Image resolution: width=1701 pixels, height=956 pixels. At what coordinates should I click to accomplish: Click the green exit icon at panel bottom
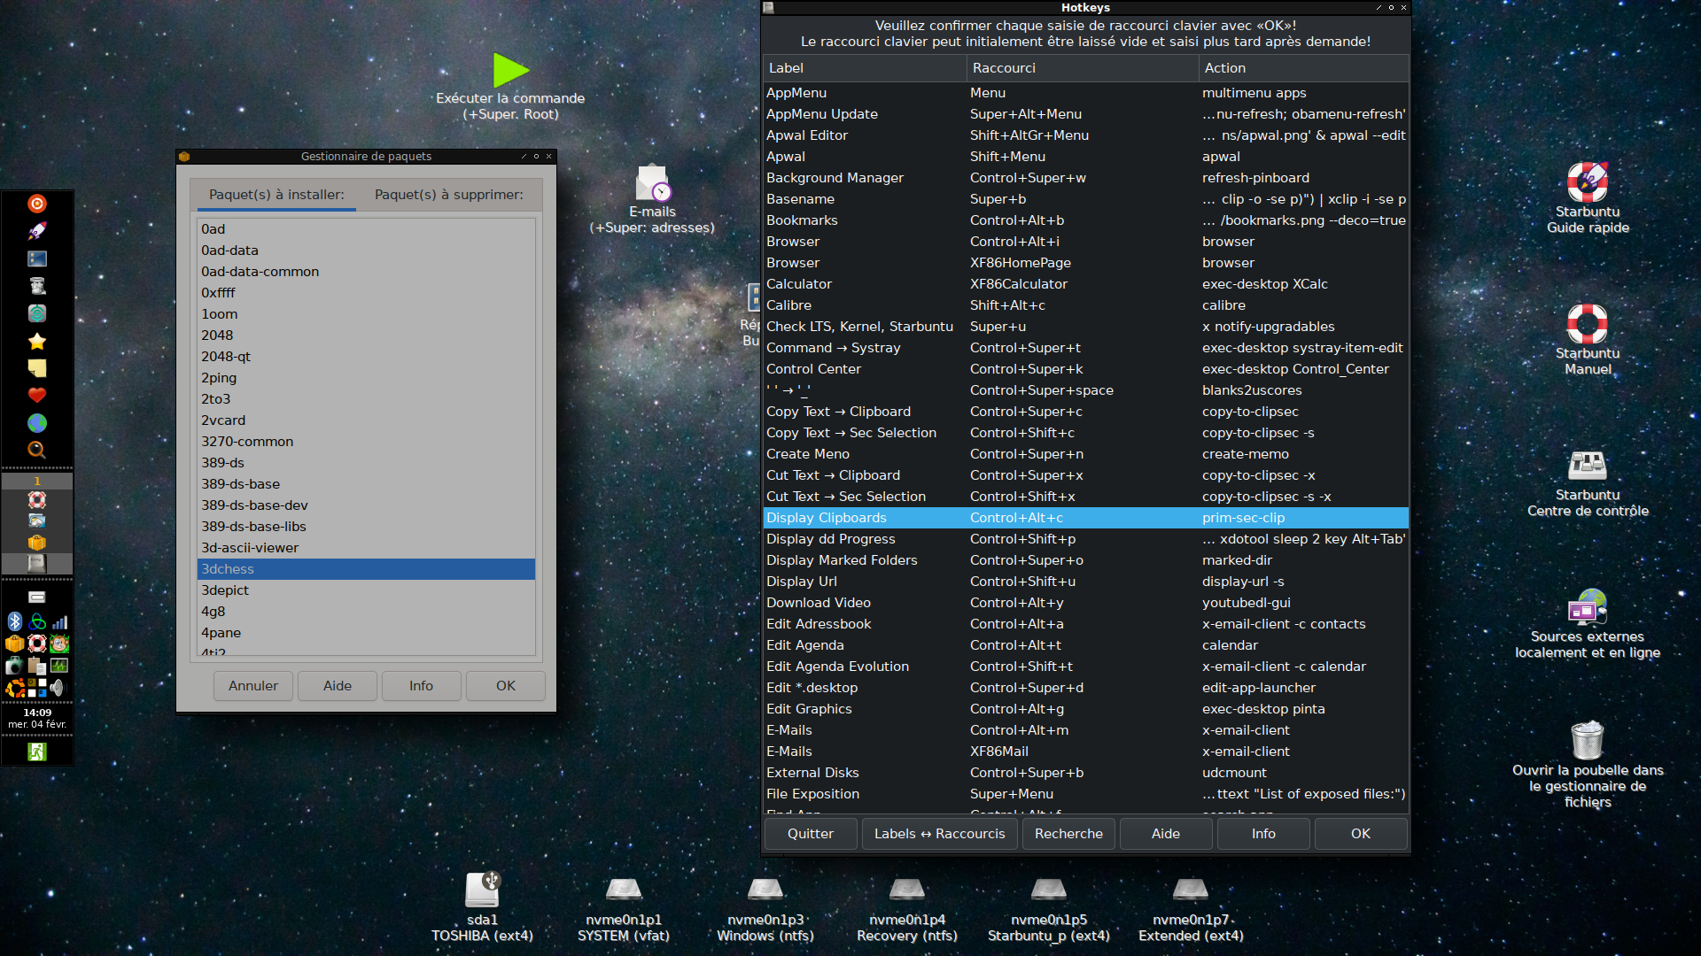(37, 752)
